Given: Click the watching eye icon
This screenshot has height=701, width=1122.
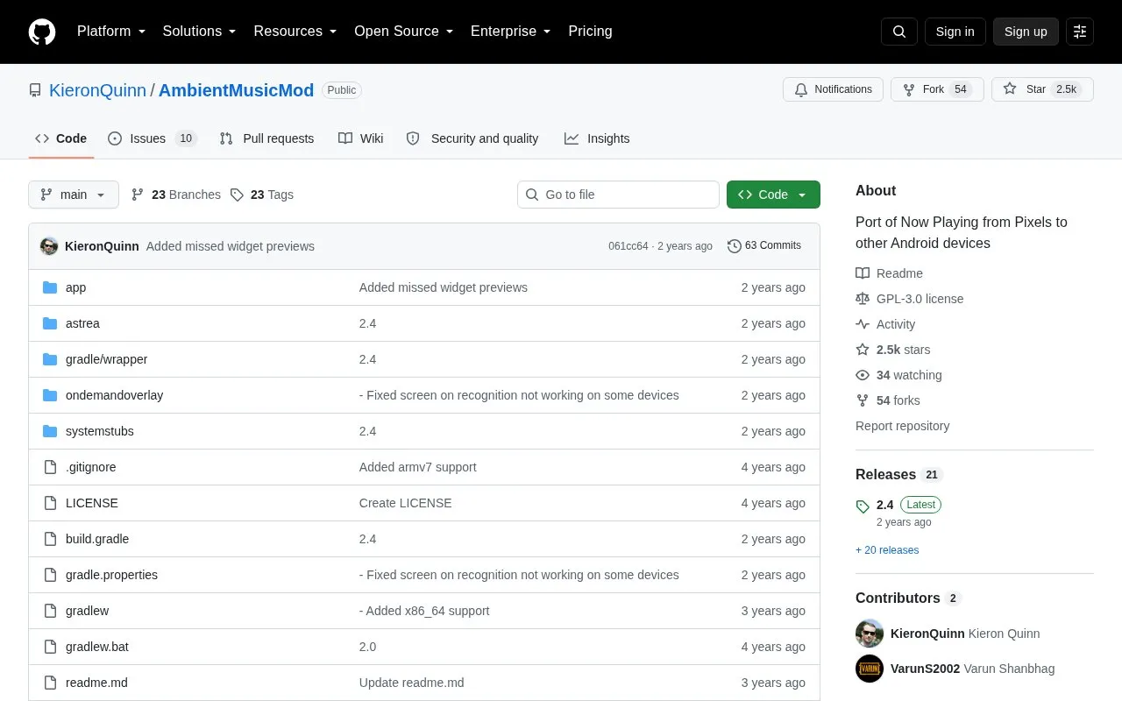Looking at the screenshot, I should tap(863, 375).
